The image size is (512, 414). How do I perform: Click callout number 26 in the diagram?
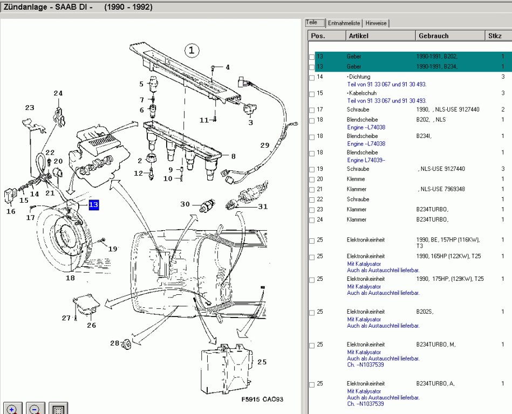tap(91, 325)
